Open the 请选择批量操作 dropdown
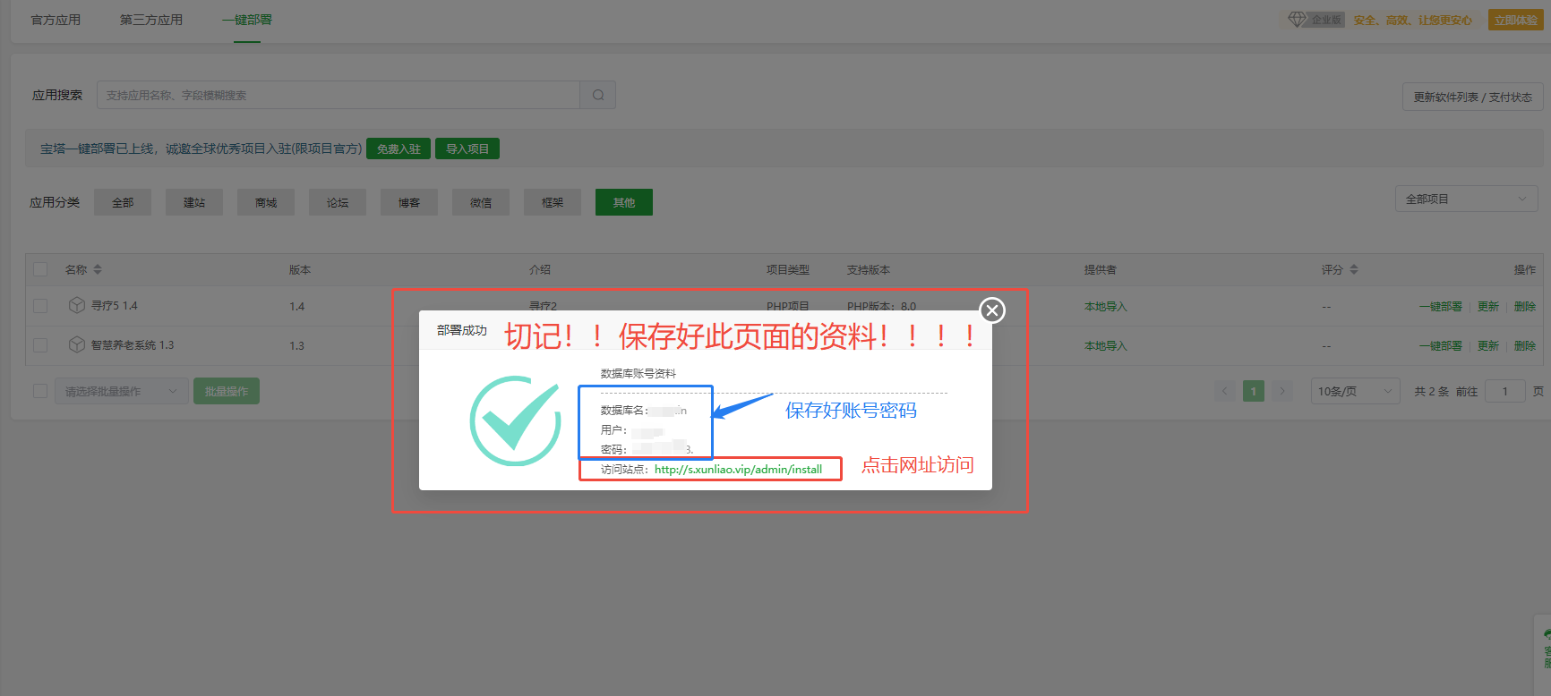This screenshot has width=1551, height=696. (x=122, y=391)
